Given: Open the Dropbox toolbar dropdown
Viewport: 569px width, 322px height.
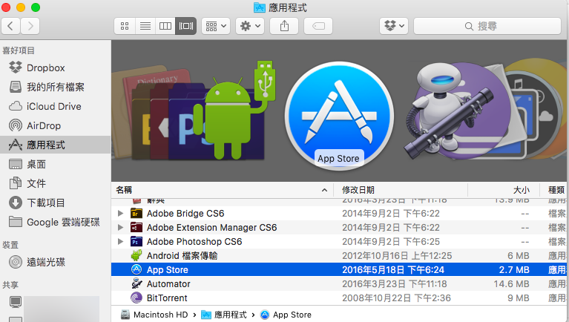Looking at the screenshot, I should (394, 26).
